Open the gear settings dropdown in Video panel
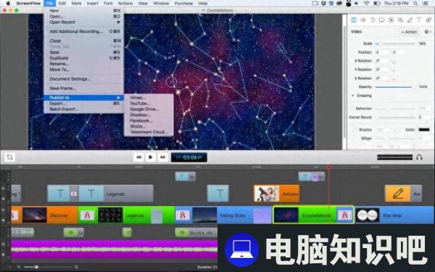 [427, 32]
